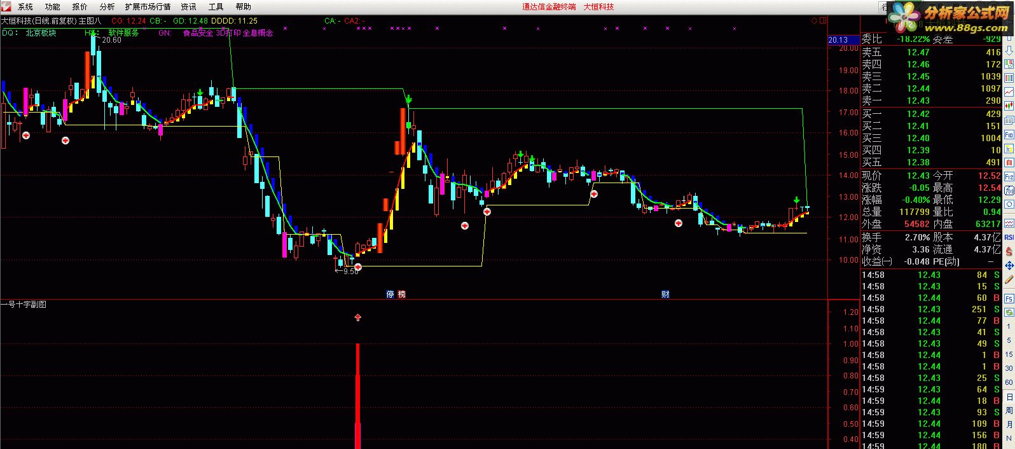1015x449 pixels.
Task: Open the 帮助 menu
Action: pos(244,7)
